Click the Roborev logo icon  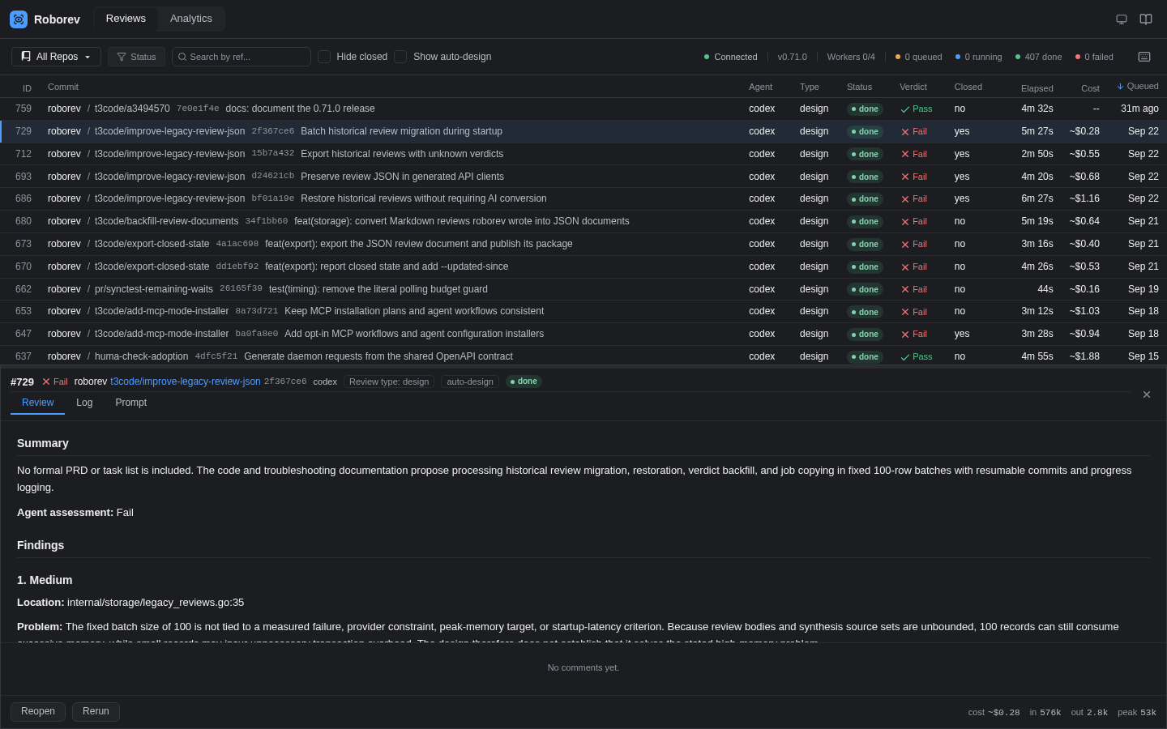pos(19,19)
